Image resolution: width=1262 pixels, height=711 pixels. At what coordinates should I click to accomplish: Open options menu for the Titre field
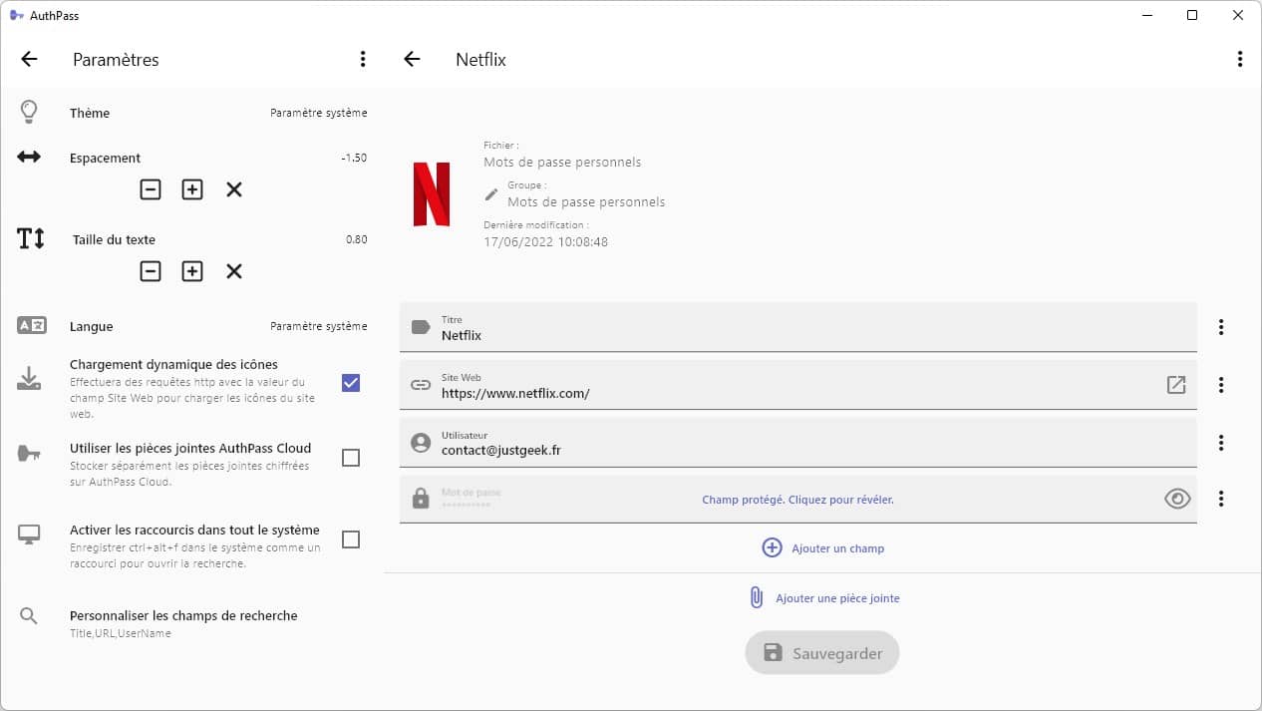(x=1221, y=327)
